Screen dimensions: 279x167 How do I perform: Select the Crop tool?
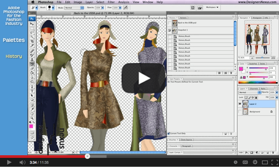(x=32, y=41)
